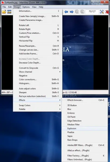Open Color corrections...
Screen dimensions: 110x162
[38, 79]
